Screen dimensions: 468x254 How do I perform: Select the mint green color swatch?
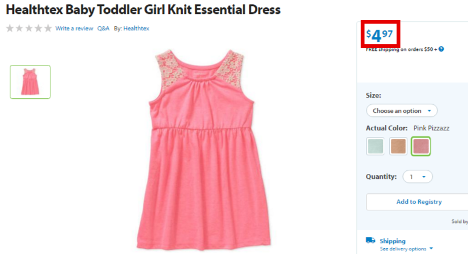click(x=375, y=146)
